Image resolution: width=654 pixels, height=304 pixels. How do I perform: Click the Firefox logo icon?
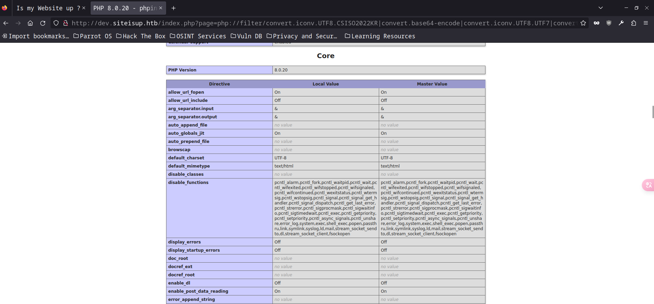4,8
